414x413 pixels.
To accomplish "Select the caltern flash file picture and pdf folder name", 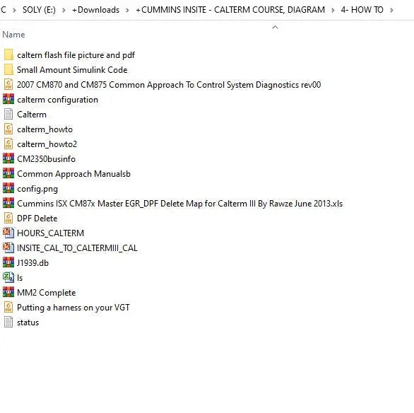I will point(76,55).
